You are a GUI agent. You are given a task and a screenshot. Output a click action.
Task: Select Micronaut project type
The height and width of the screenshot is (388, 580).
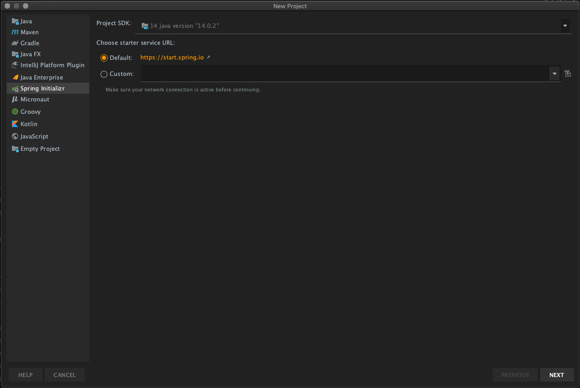[48, 99]
